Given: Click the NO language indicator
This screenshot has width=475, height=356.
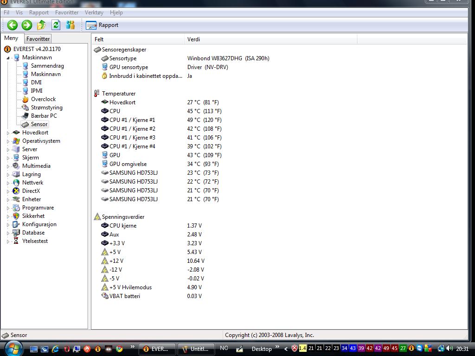Looking at the screenshot, I should coord(224,348).
